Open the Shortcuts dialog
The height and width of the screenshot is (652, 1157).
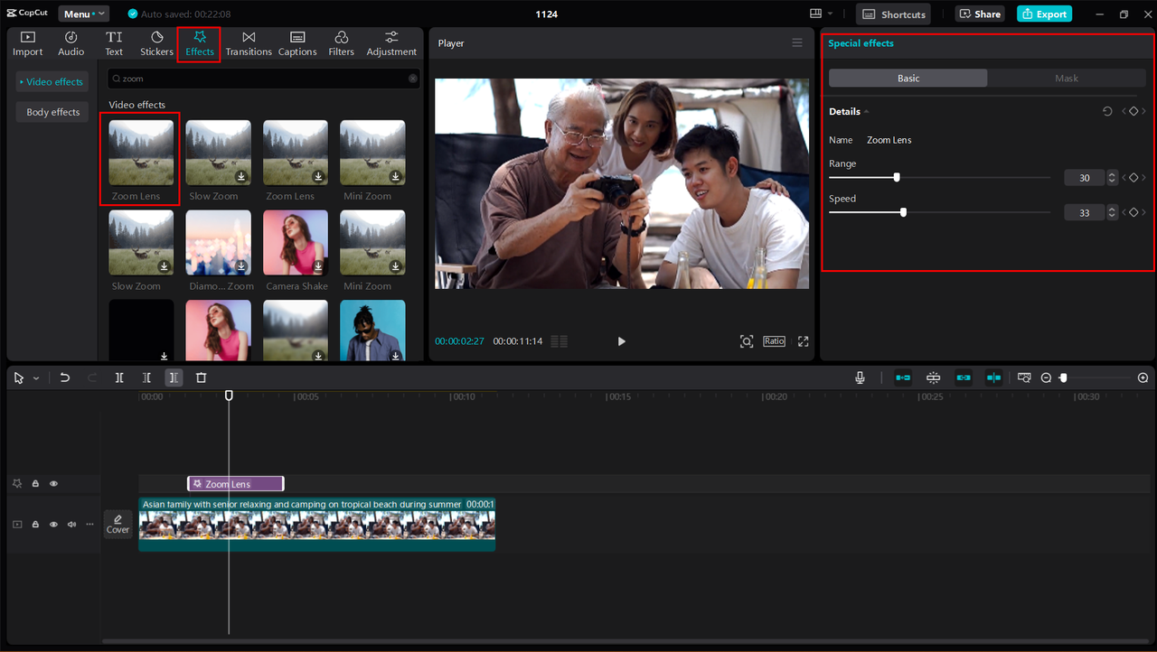(x=893, y=14)
